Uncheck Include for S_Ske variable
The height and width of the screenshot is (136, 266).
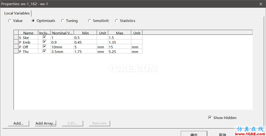click(x=44, y=37)
